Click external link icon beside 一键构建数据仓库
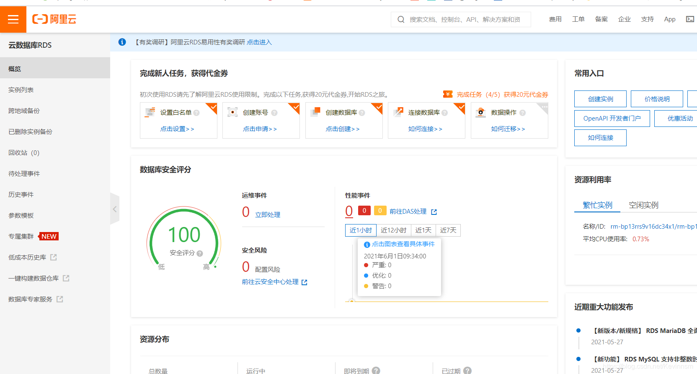Viewport: 697px width, 374px height. click(x=66, y=278)
